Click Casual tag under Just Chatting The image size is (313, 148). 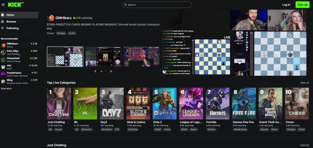pos(58,129)
